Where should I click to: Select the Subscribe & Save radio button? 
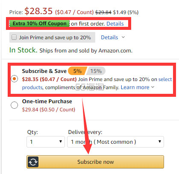click(x=14, y=79)
